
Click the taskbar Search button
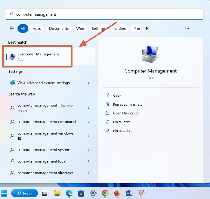[25, 193]
